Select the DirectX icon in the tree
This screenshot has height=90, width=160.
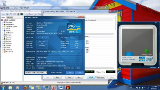[x=4, y=39]
